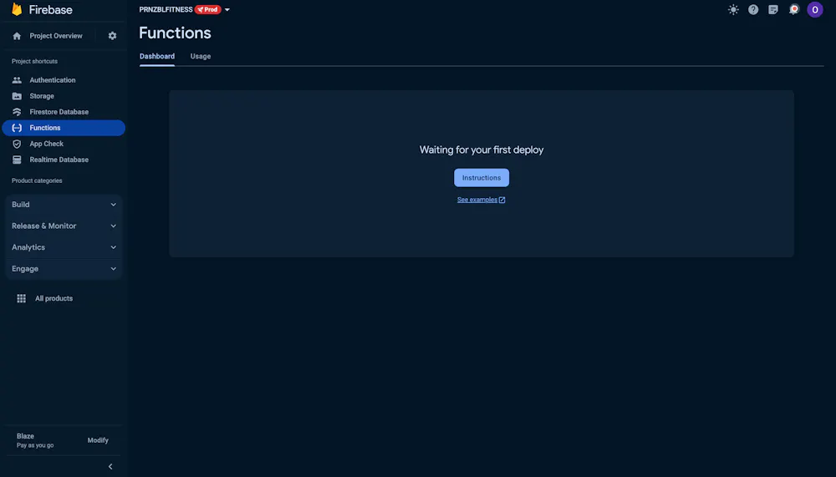Select Functions in the sidebar
The width and height of the screenshot is (836, 477).
[x=64, y=128]
